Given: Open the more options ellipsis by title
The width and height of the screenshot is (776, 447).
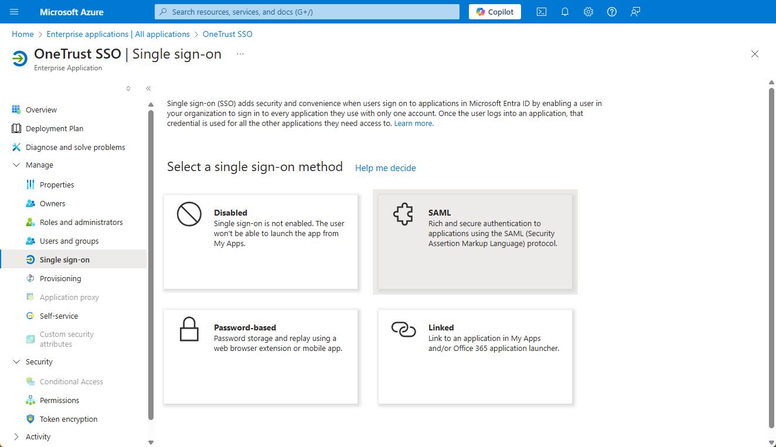Looking at the screenshot, I should (x=240, y=54).
